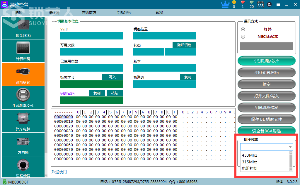Expand the 切换频率 dropdown arrow

tap(290, 147)
